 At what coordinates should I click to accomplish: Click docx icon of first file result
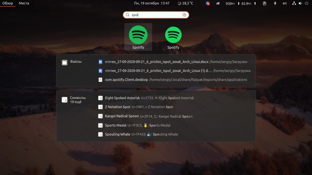point(101,62)
